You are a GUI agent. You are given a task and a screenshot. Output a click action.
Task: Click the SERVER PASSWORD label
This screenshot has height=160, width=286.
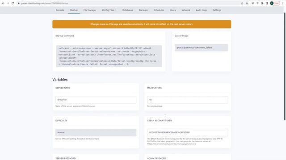pyautogui.click(x=66, y=158)
